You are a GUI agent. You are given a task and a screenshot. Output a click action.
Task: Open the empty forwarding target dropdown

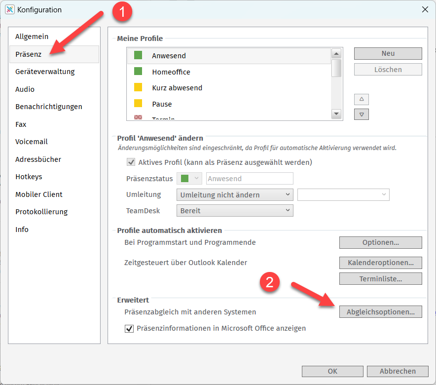click(343, 195)
